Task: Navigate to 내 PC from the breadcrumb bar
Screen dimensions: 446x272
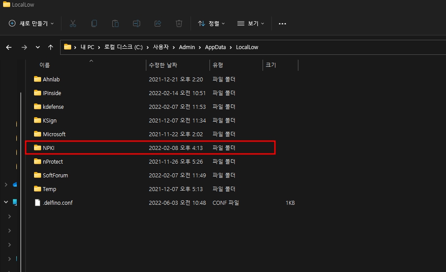Action: click(87, 47)
